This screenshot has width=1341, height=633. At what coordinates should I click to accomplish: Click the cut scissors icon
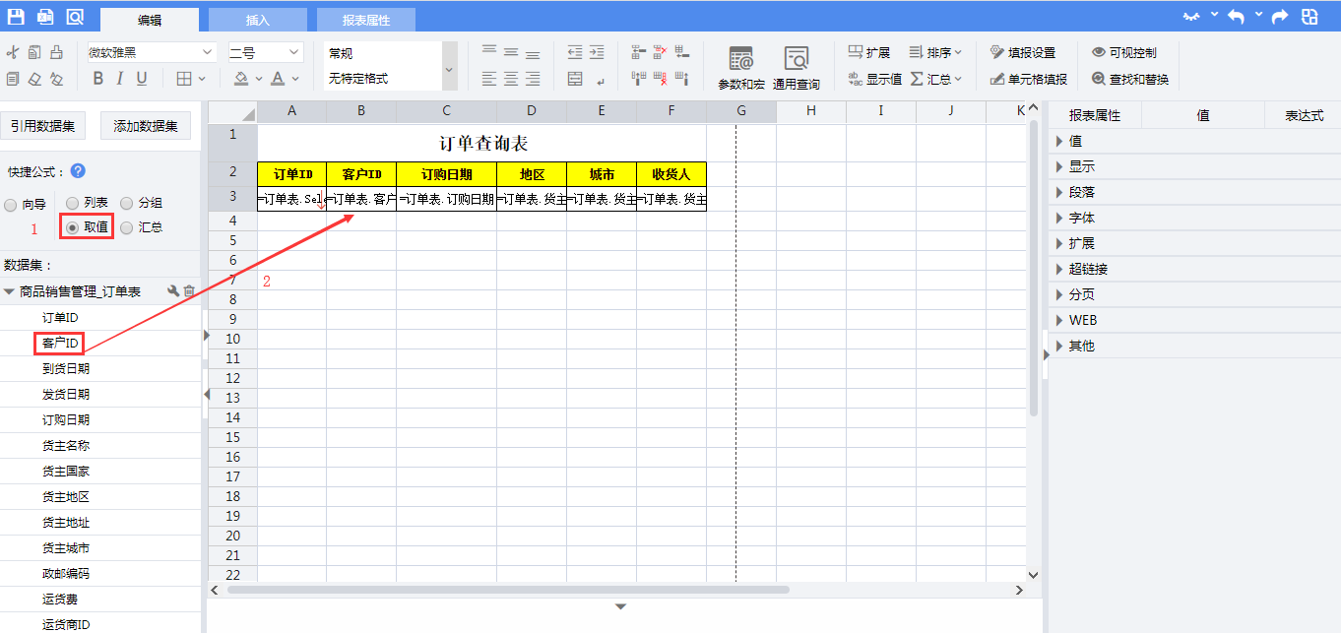coord(13,52)
